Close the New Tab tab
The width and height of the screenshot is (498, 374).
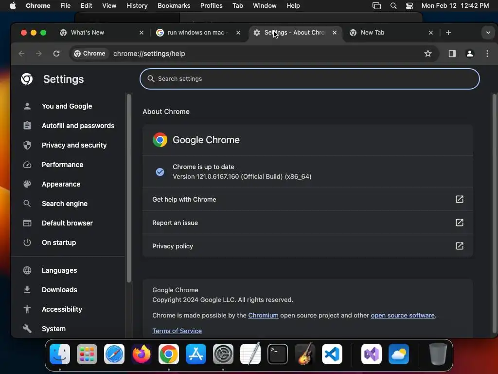[431, 33]
